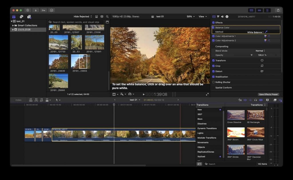Adjust the Opacity slider handle
Viewport: 293px width, 180px height.
click(x=252, y=55)
